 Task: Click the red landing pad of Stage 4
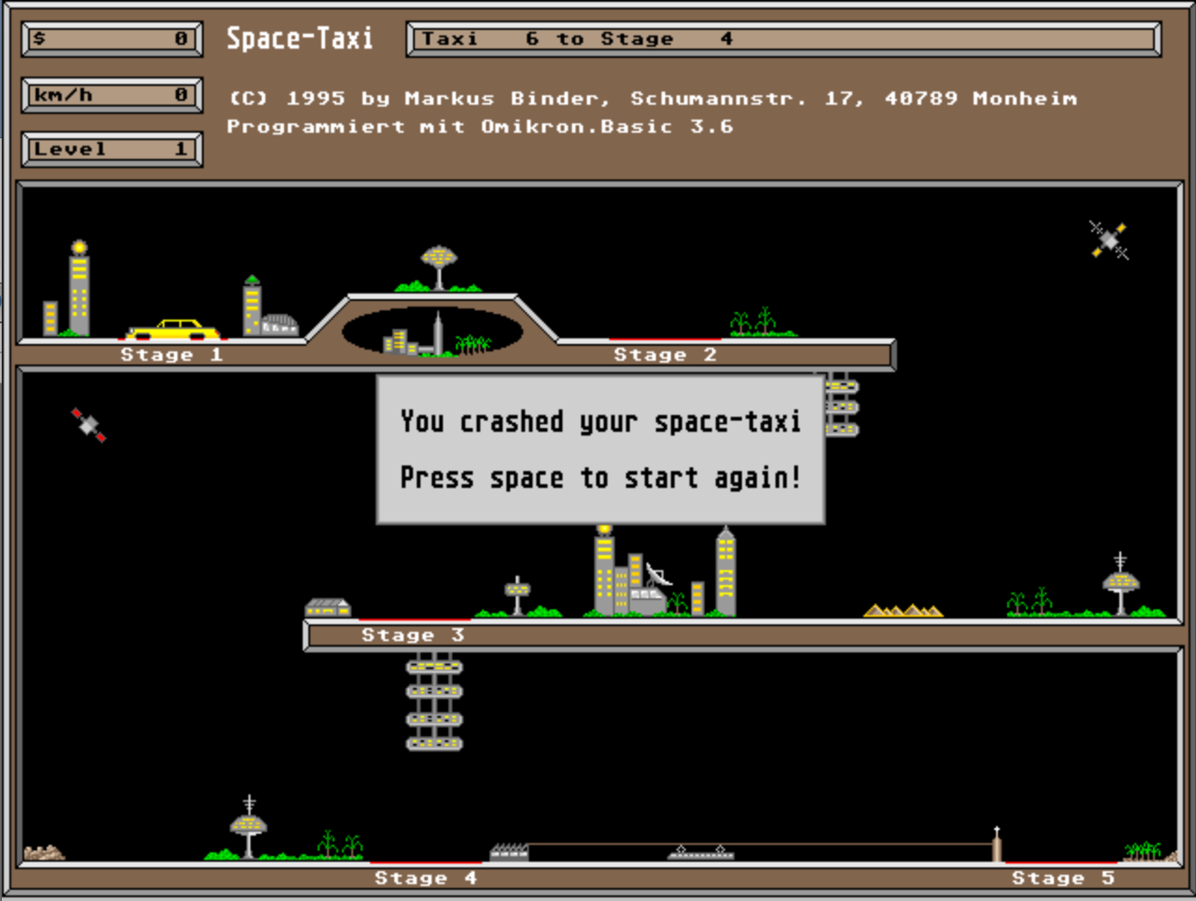click(x=426, y=863)
